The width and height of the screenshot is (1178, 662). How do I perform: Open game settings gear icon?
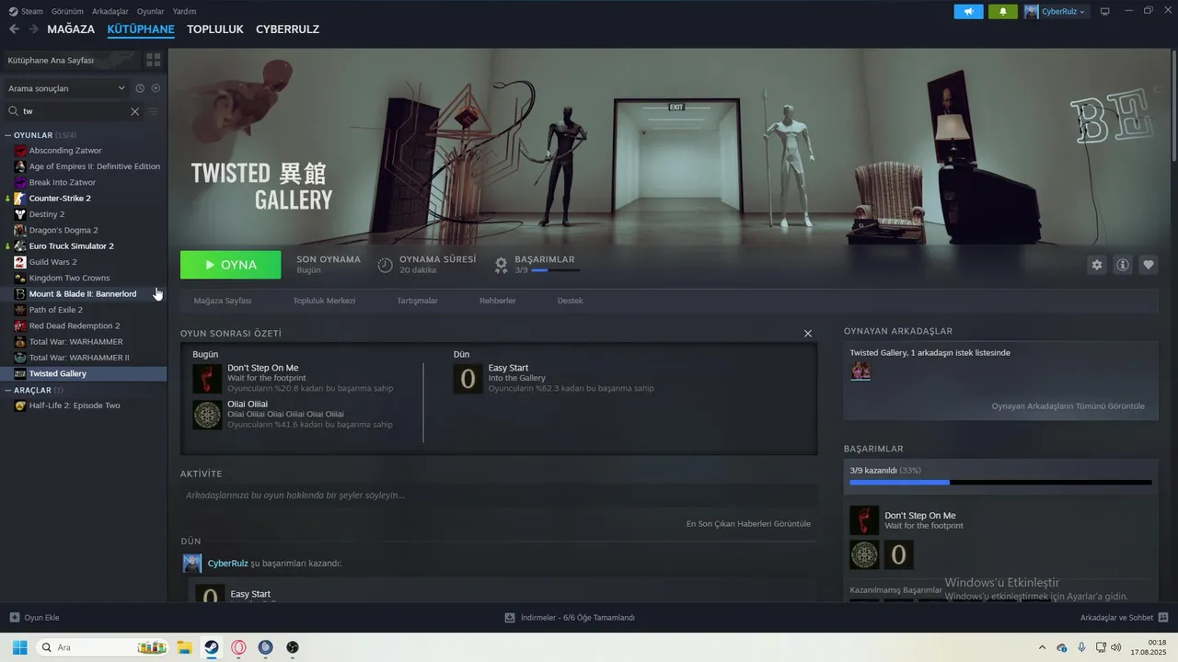click(x=1097, y=265)
